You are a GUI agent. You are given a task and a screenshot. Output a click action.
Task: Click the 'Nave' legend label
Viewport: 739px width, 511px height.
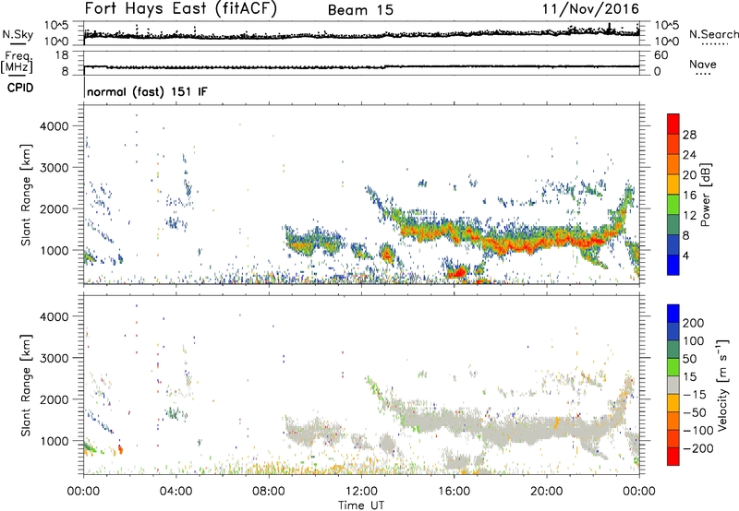click(x=703, y=64)
